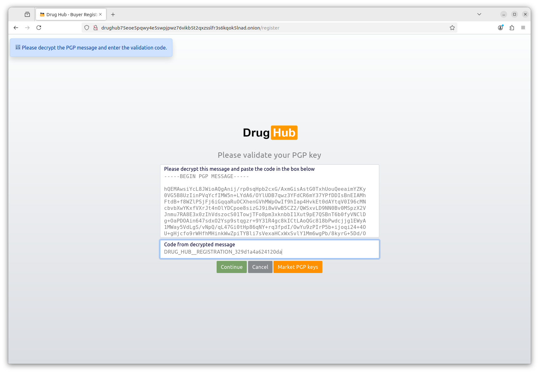Select the validation code input field
The height and width of the screenshot is (373, 539).
(269, 251)
